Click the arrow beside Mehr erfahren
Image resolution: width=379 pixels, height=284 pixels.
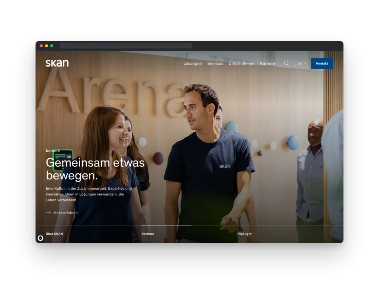coord(48,213)
